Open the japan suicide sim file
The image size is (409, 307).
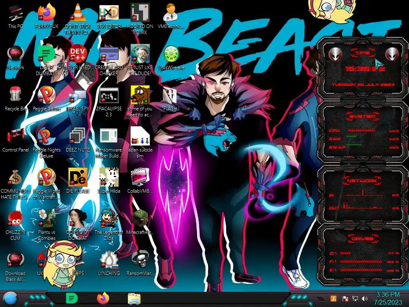(140, 143)
